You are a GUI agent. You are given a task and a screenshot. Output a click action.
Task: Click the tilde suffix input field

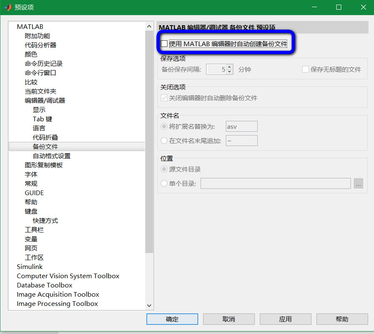[242, 141]
